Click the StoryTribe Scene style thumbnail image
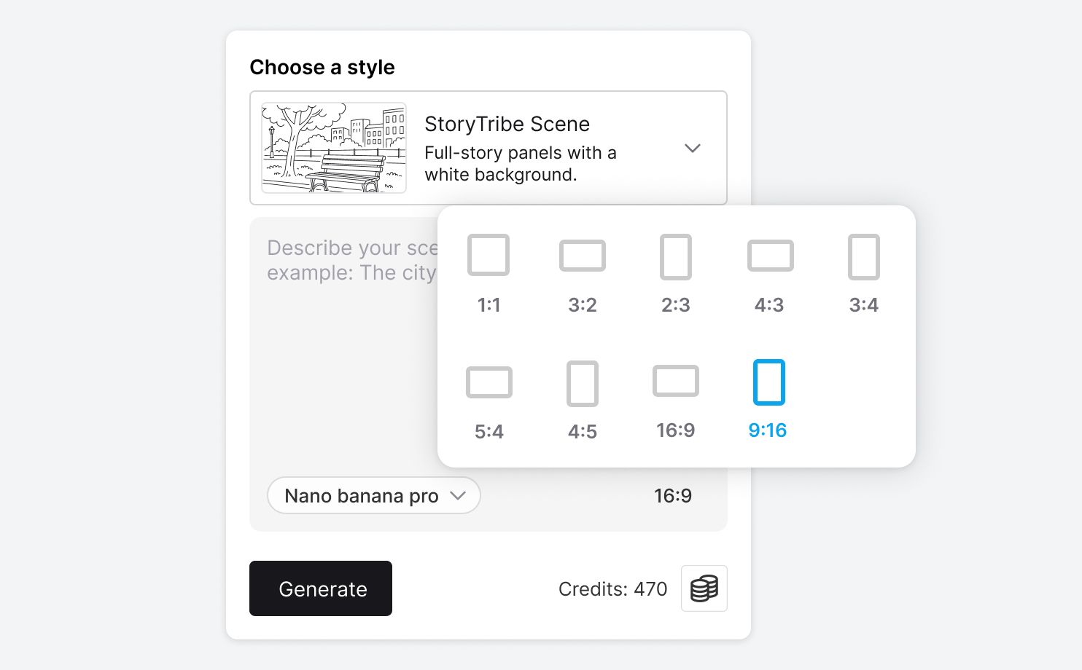This screenshot has width=1082, height=670. pyautogui.click(x=333, y=148)
